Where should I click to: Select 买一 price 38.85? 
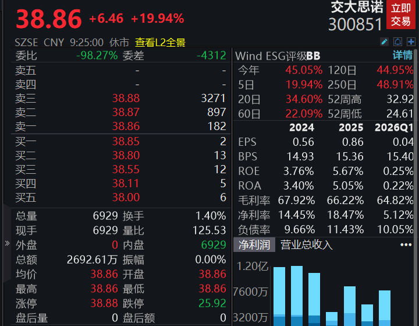coord(126,142)
